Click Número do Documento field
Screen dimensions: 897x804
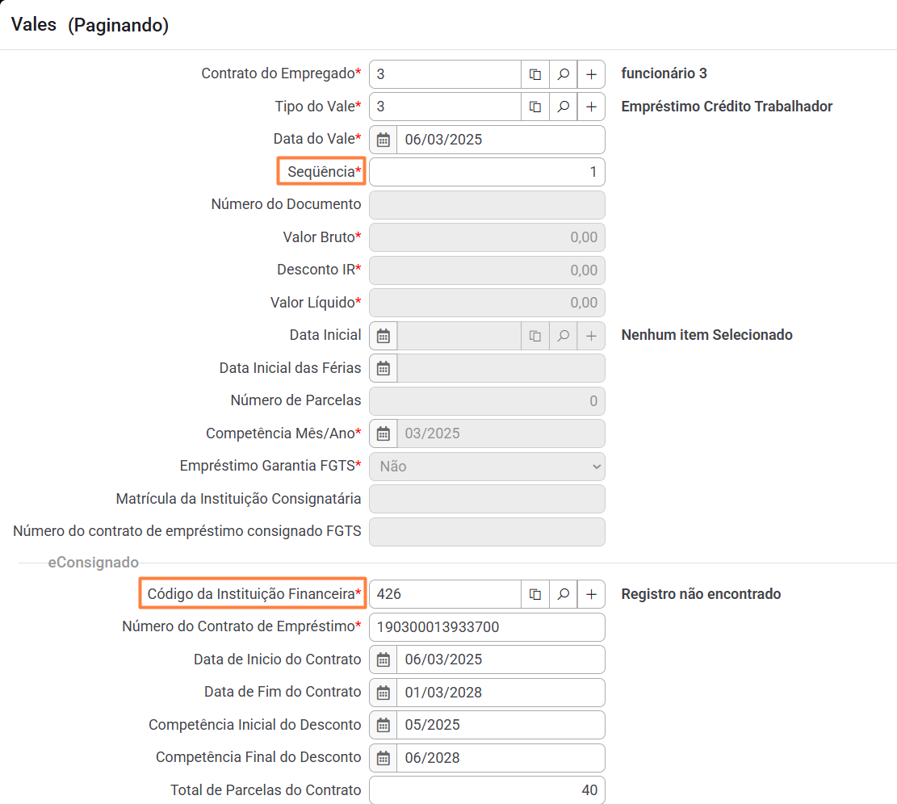tap(487, 205)
